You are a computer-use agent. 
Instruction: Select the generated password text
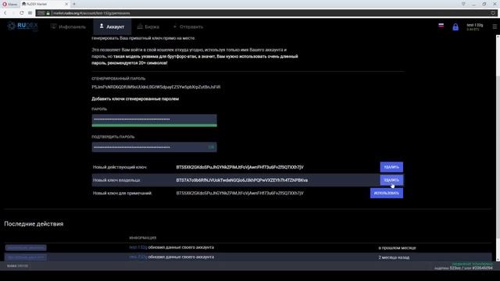point(156,87)
